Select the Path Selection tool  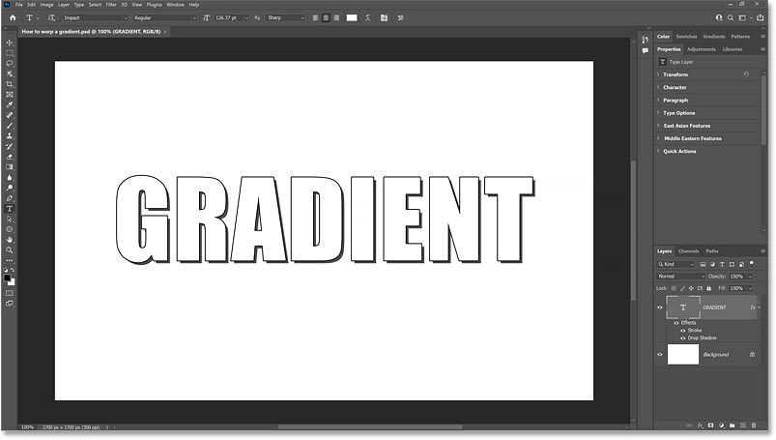click(10, 220)
